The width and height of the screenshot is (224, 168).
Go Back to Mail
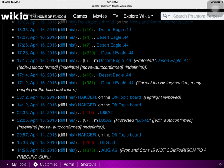pyautogui.click(x=10, y=2)
